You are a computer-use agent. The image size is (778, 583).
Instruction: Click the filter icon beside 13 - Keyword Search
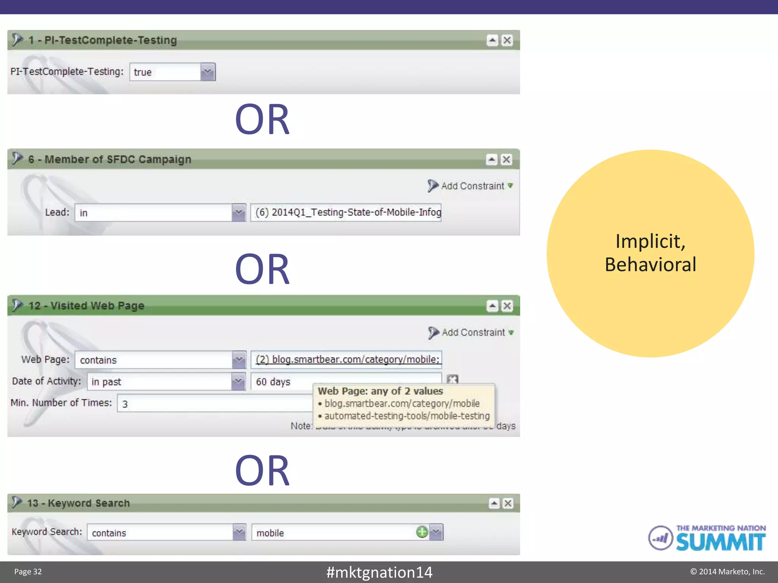pos(17,502)
